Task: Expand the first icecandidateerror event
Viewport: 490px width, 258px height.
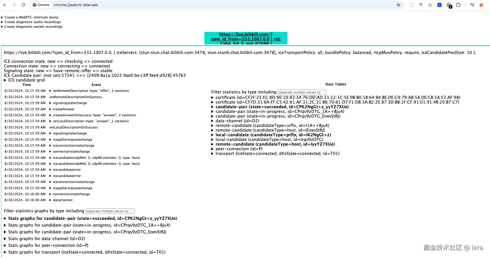Action: (65, 170)
